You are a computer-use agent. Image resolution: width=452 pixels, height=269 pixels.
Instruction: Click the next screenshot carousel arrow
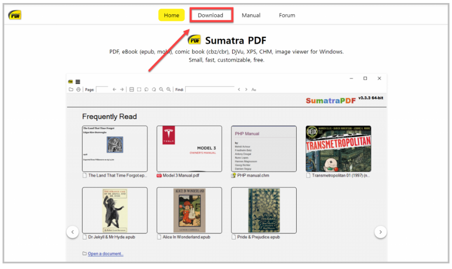coord(381,232)
